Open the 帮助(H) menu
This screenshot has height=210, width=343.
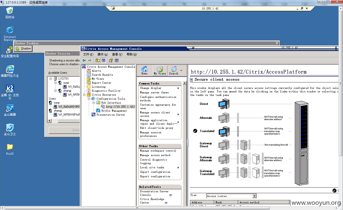click(x=132, y=54)
